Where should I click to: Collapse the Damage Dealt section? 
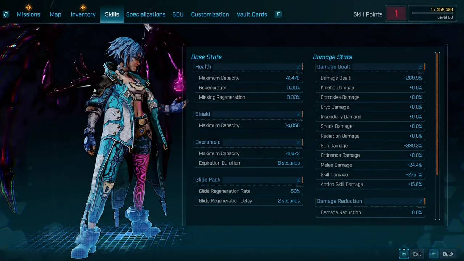click(x=421, y=67)
